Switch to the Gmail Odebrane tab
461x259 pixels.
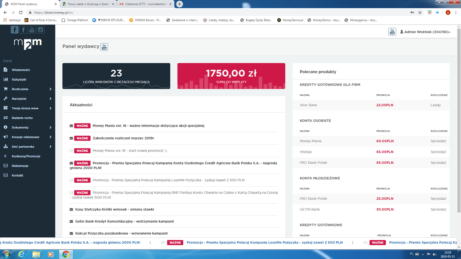point(146,4)
